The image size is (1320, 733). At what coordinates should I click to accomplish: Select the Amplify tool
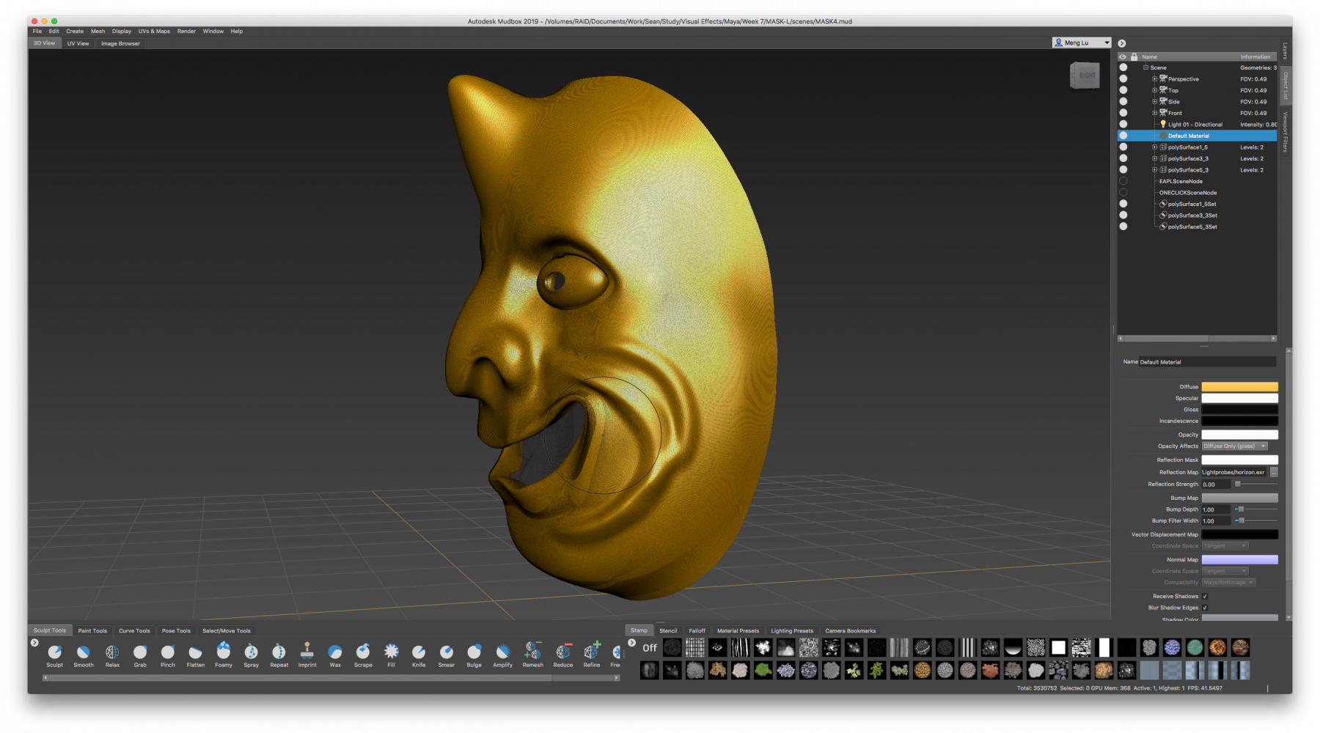pos(503,654)
